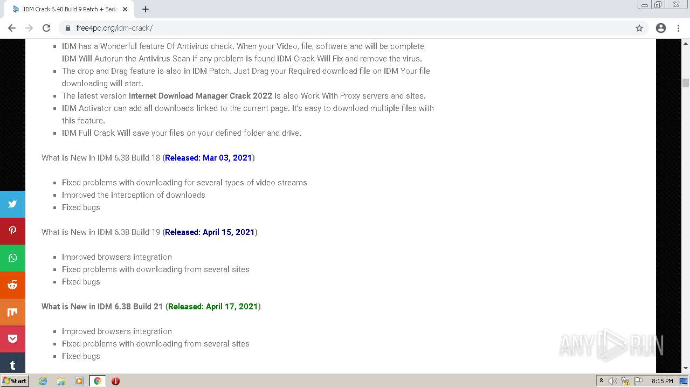
Task: Click 'Improved the interception of downloads' line
Action: pyautogui.click(x=133, y=195)
